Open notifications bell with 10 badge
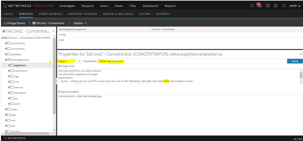This screenshot has width=303, height=141. pos(259,5)
